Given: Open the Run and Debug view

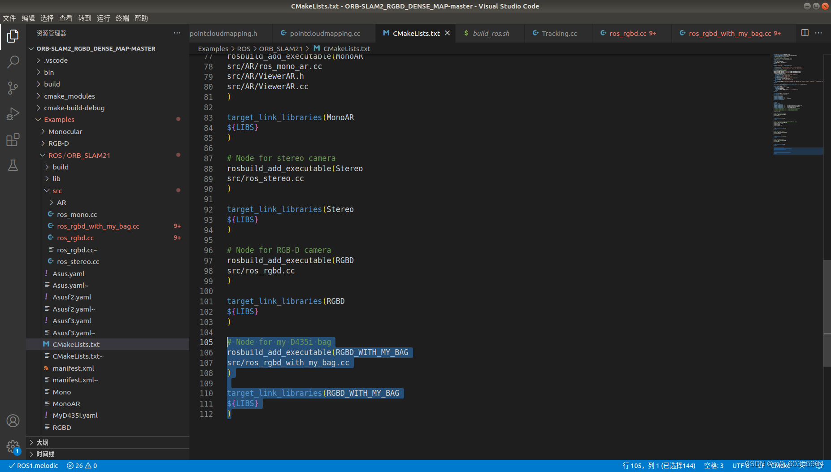Looking at the screenshot, I should click(x=13, y=113).
